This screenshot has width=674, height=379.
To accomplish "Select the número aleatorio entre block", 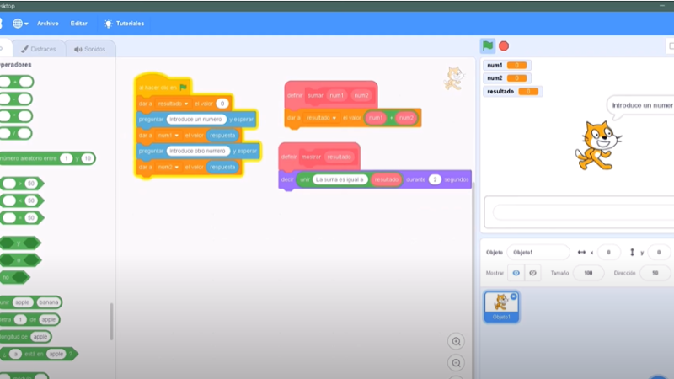I will coord(47,158).
